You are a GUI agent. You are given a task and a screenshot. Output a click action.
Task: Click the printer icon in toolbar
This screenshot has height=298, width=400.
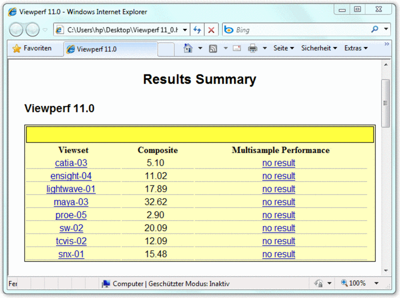coord(252,48)
